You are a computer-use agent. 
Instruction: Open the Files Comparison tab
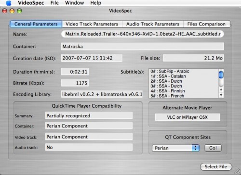[x=207, y=24]
